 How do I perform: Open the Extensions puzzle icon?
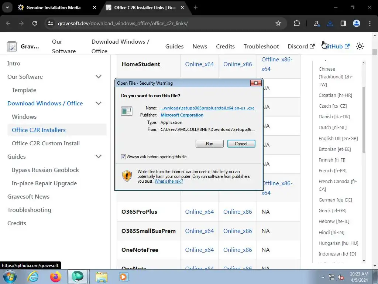click(x=297, y=23)
